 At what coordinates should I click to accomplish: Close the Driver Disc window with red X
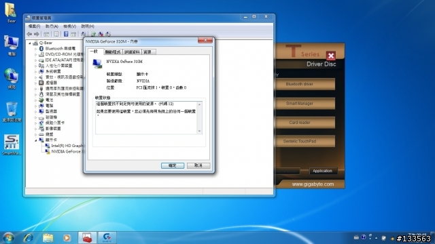coord(331,56)
